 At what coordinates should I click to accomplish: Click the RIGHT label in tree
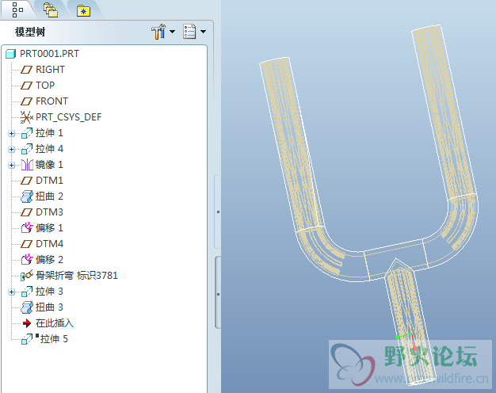point(50,70)
